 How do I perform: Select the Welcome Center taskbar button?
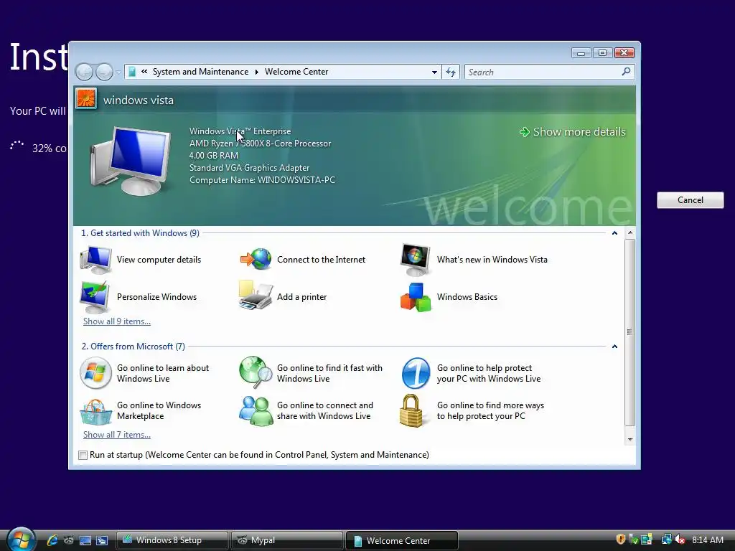point(402,540)
